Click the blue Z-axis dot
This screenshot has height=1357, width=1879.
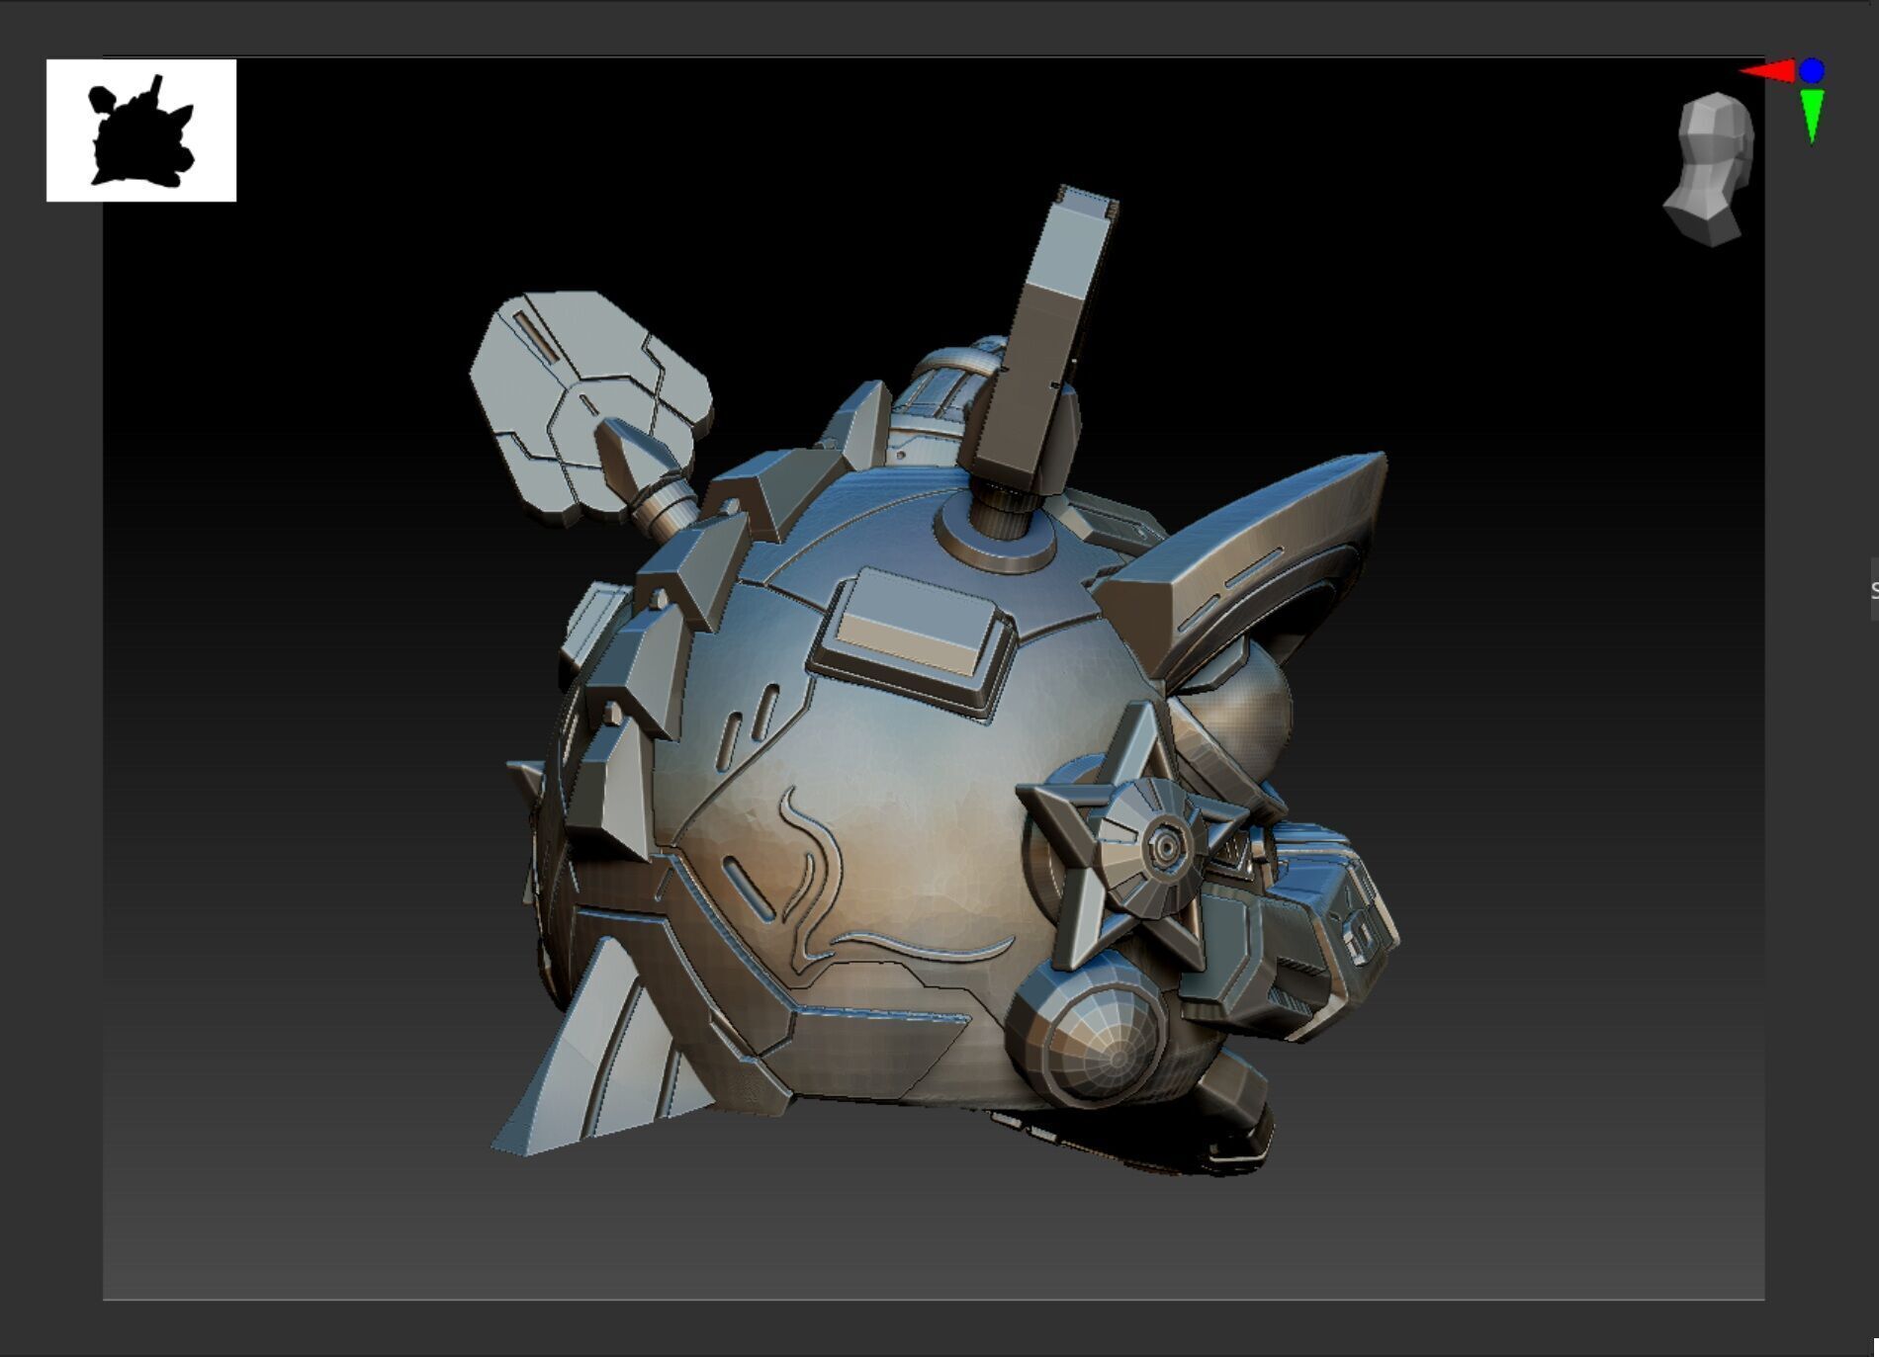coord(1812,71)
